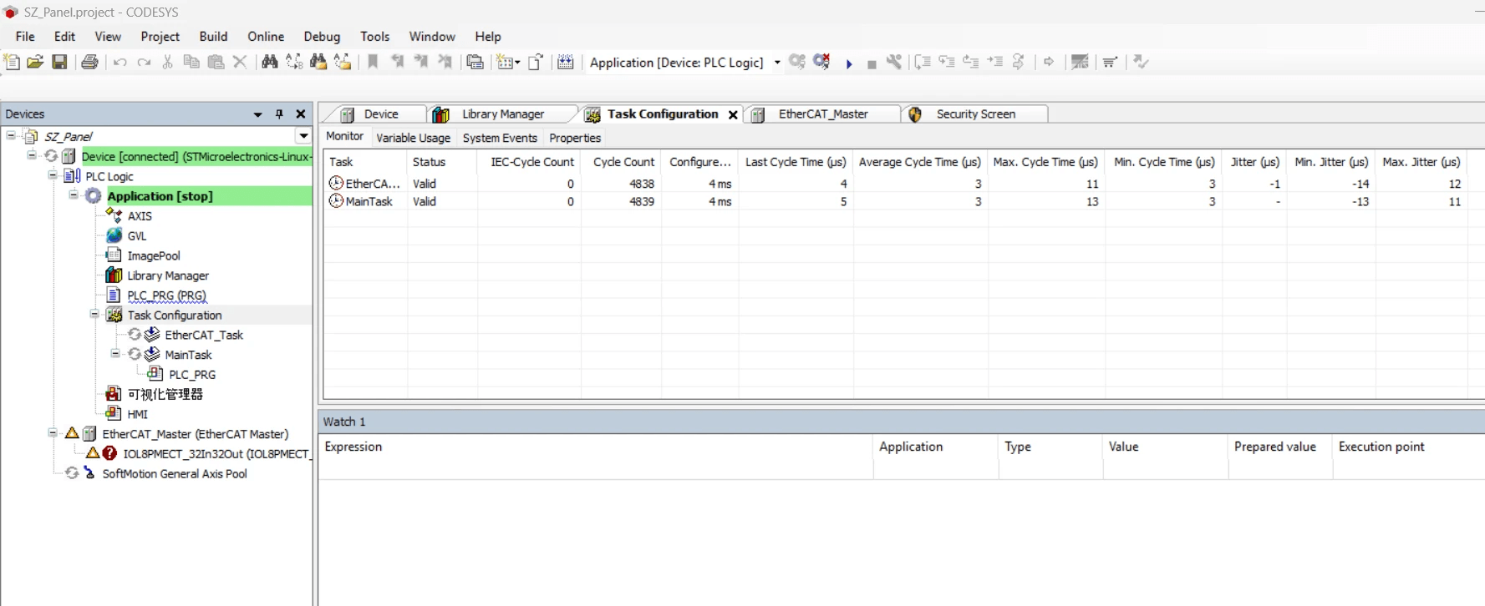Screen dimensions: 1485x606
Task: Select the Variable Usage sub-tab
Action: (x=413, y=138)
